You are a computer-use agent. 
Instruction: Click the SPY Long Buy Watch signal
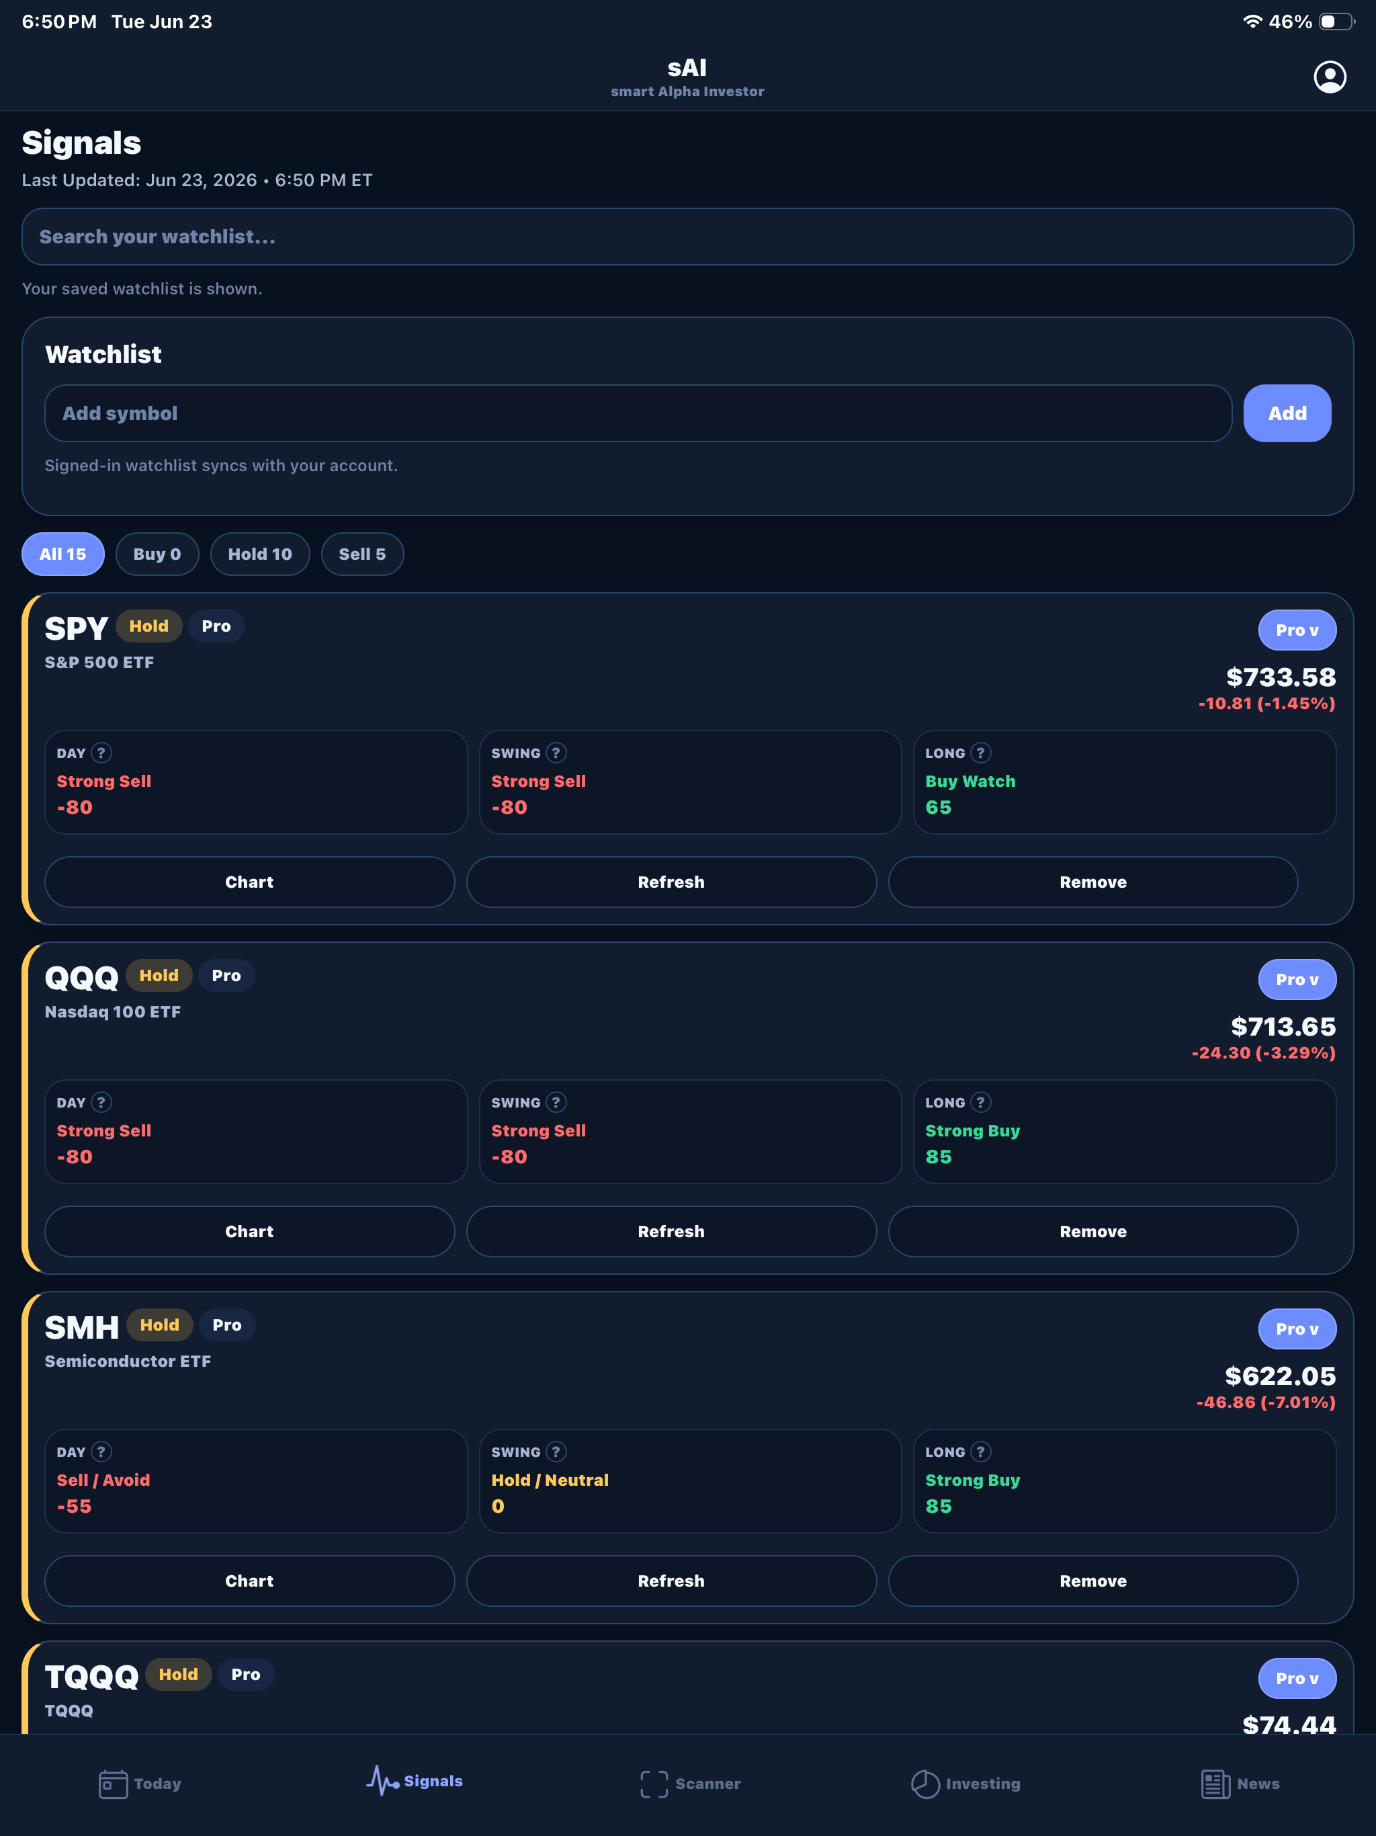tap(970, 781)
